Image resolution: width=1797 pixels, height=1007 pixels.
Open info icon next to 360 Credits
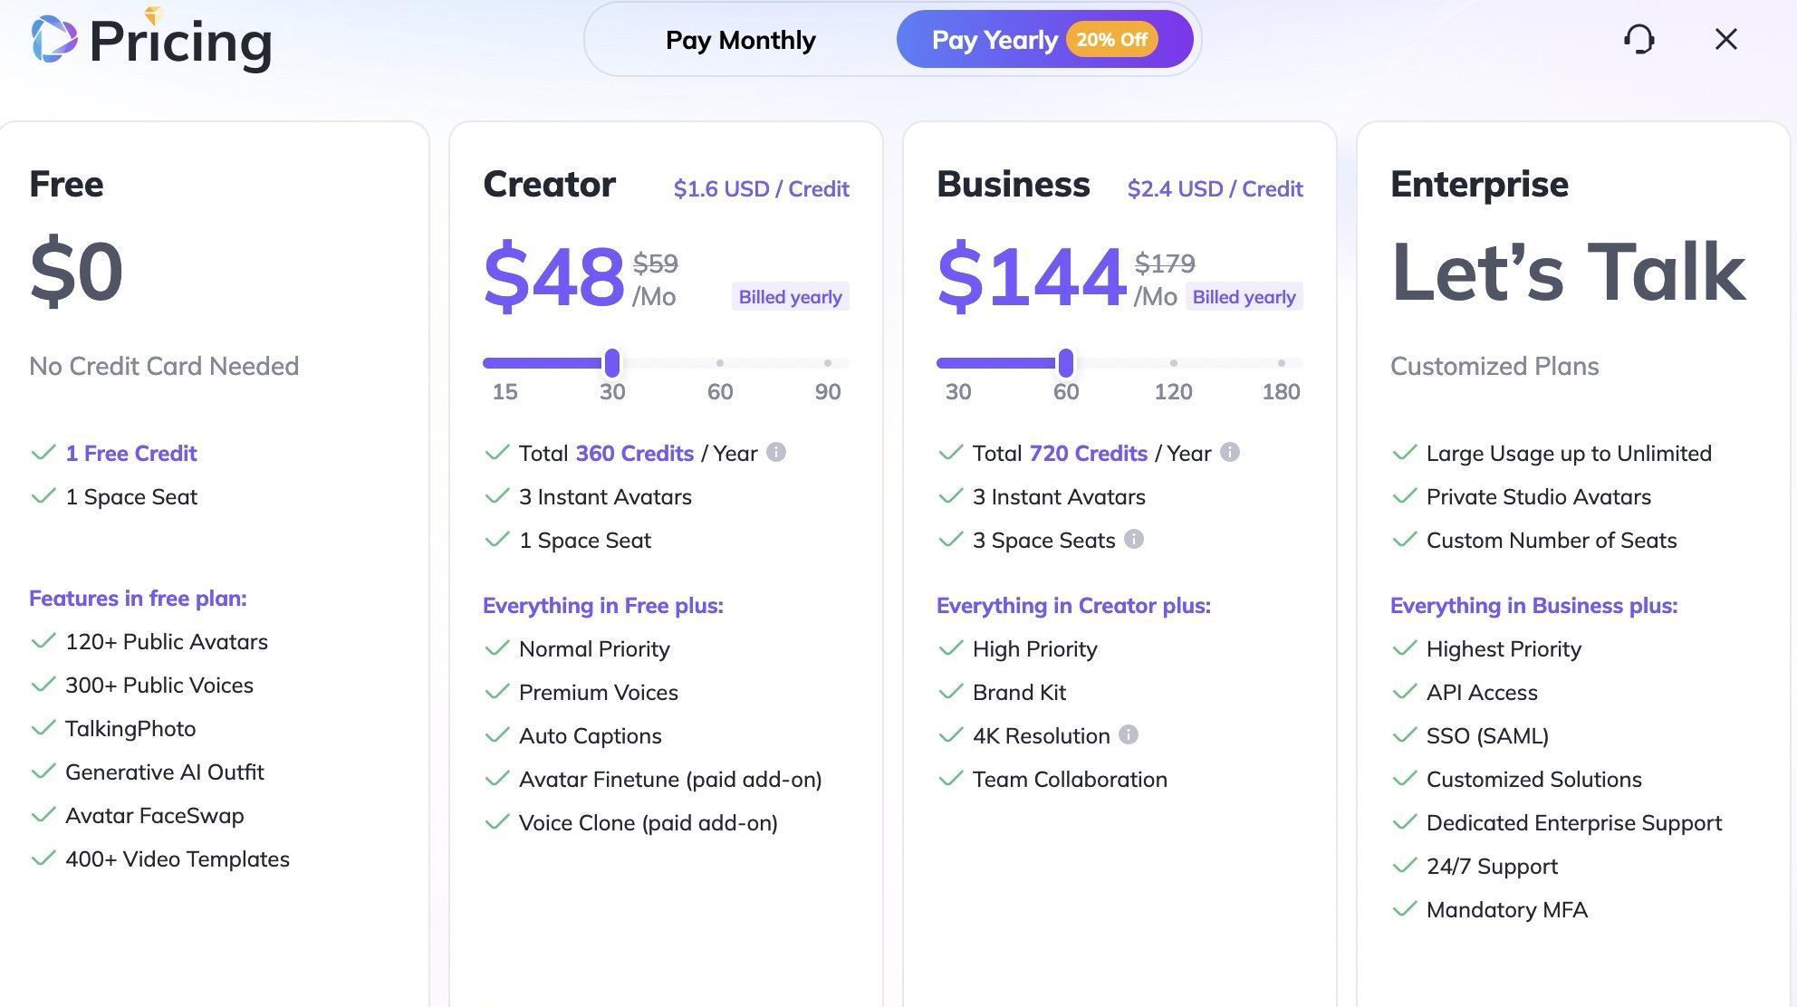776,452
